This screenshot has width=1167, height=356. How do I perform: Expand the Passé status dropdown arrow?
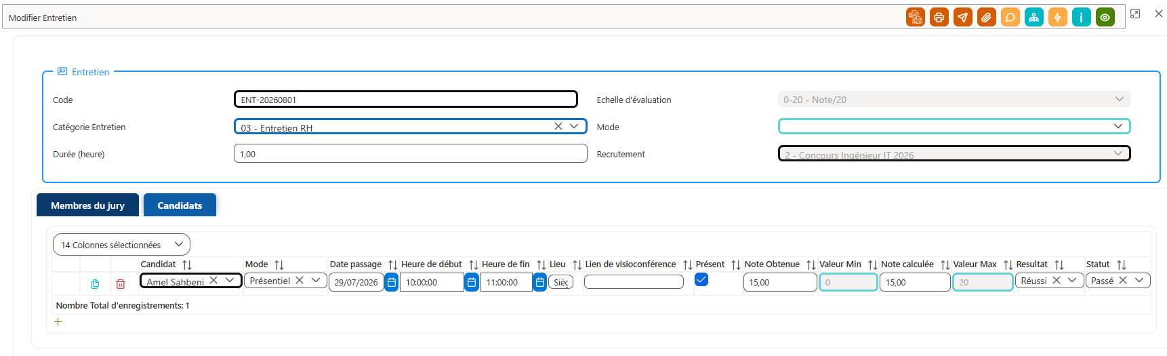[1139, 280]
